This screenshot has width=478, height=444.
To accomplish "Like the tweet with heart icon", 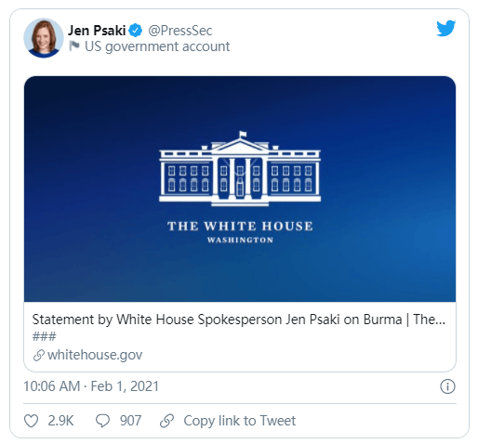I will [x=31, y=421].
